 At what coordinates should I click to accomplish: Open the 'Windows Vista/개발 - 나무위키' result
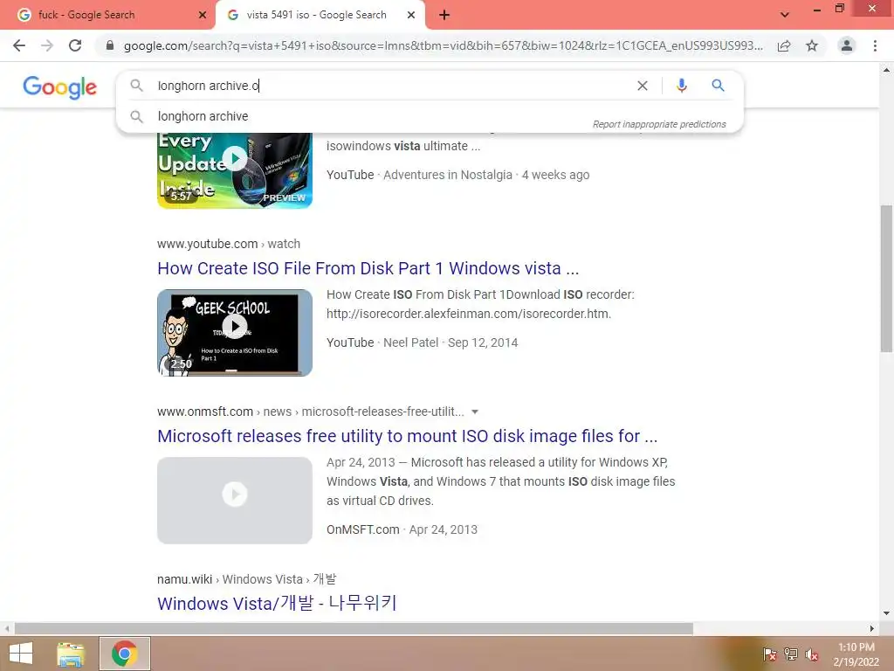(277, 603)
